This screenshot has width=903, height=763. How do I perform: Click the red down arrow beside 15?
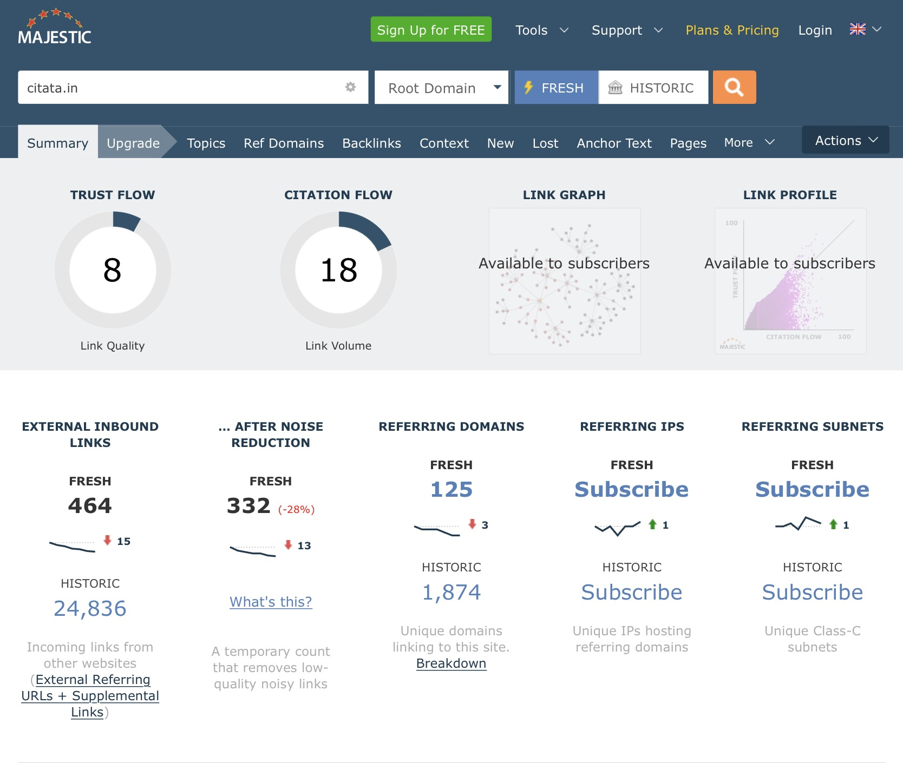pyautogui.click(x=107, y=540)
